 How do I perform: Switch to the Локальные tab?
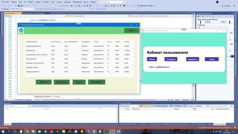click(x=16, y=124)
